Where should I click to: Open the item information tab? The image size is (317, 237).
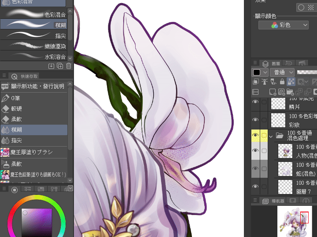306,201
